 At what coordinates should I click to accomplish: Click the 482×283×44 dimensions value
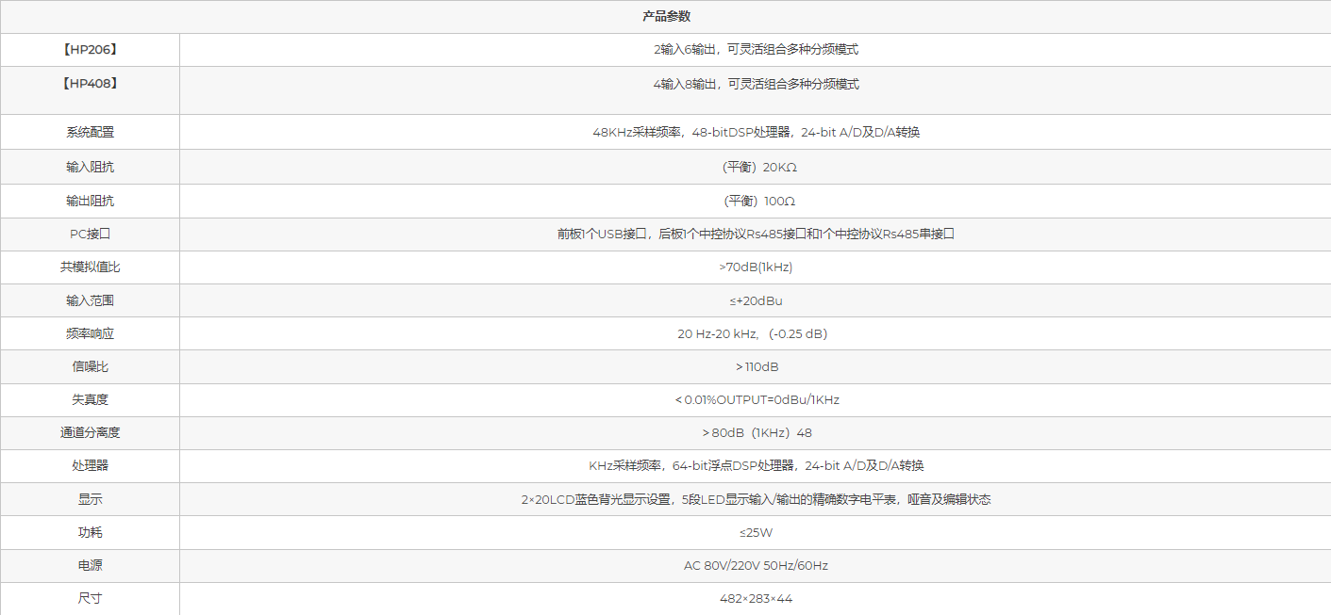pos(756,599)
